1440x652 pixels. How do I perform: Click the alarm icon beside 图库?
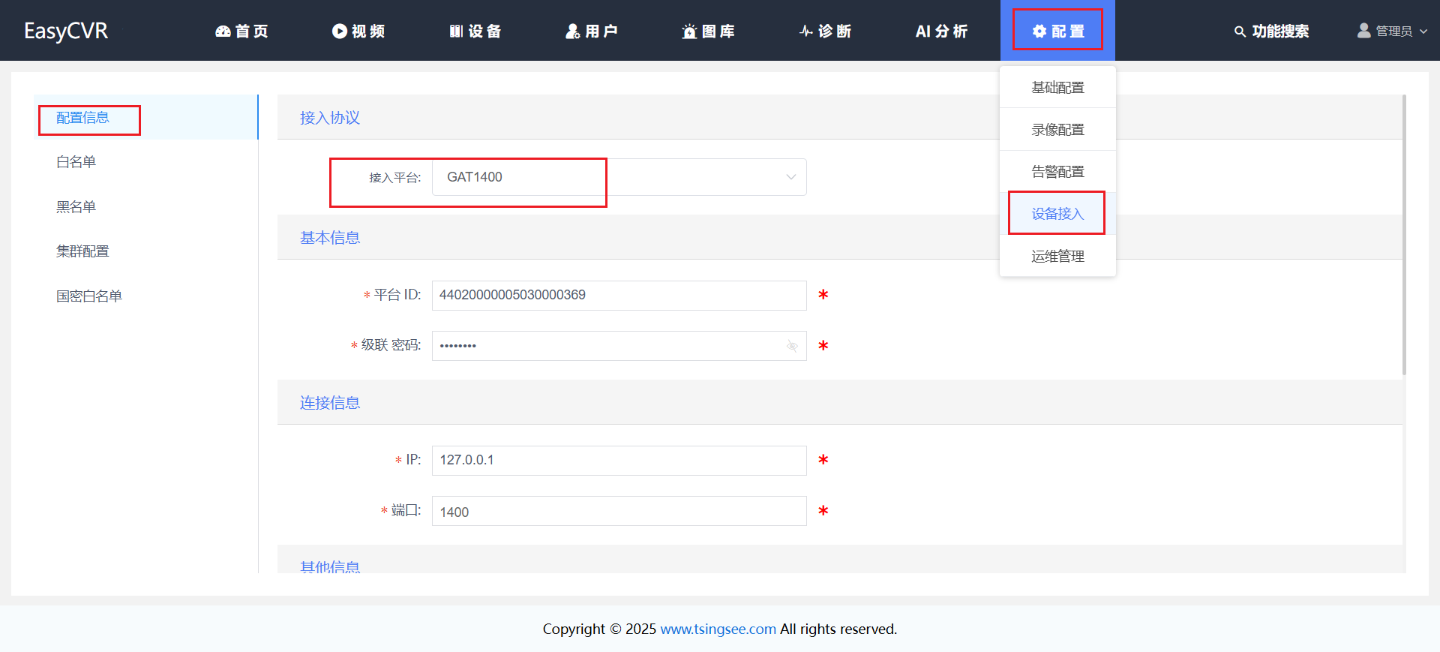pyautogui.click(x=689, y=31)
